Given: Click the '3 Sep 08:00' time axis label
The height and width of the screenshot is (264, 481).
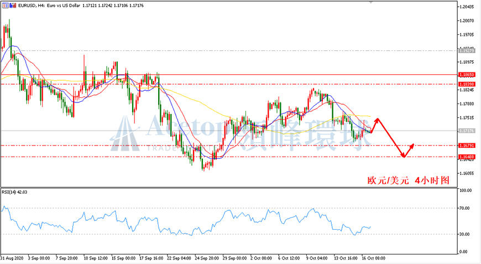Looking at the screenshot, I should (x=39, y=258).
